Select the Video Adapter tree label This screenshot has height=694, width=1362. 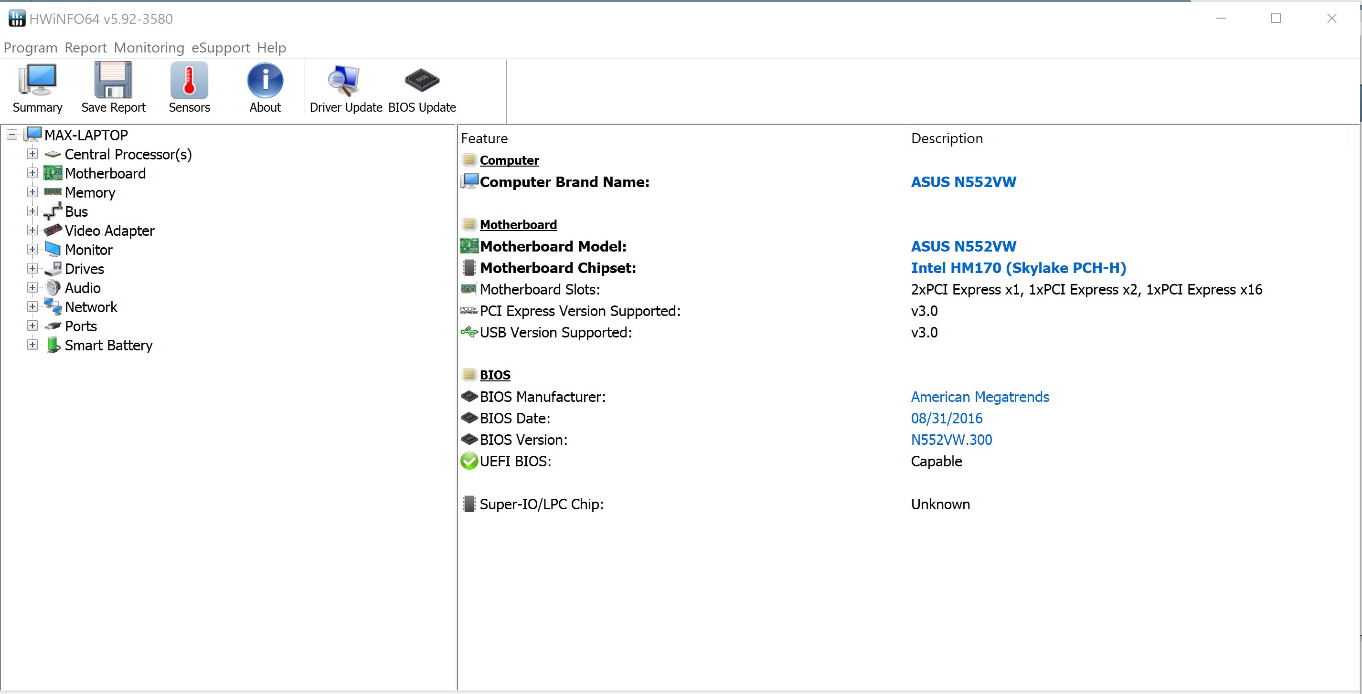pos(109,231)
